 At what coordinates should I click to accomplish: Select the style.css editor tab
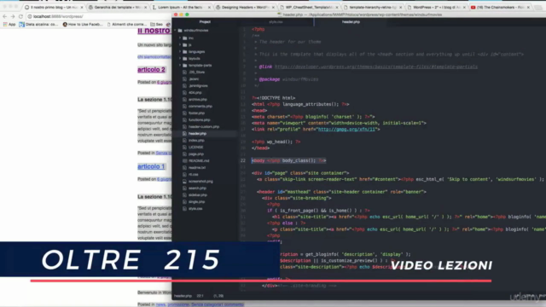click(276, 21)
